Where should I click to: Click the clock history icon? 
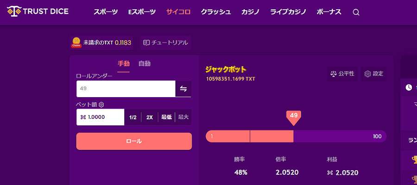(409, 87)
